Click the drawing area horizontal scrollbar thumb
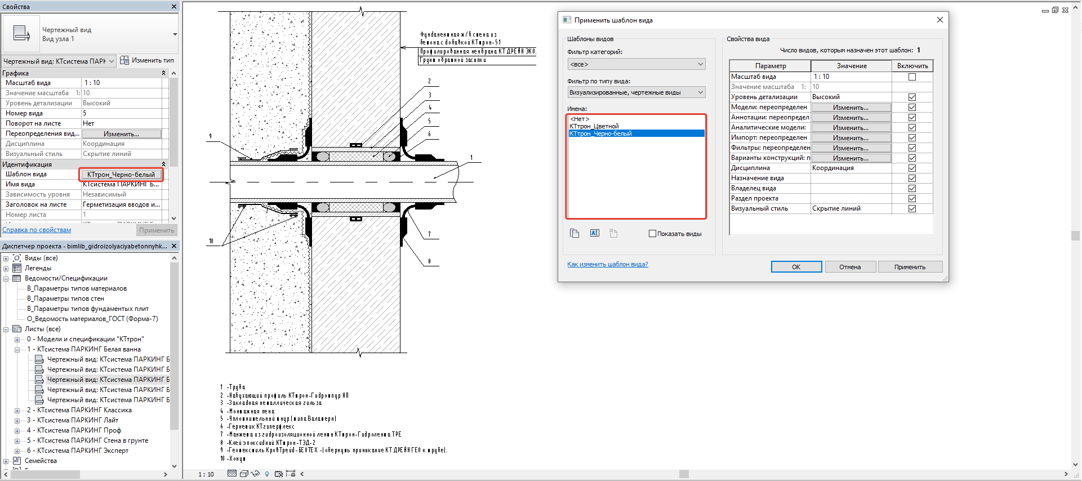This screenshot has width=1082, height=481. (684, 474)
